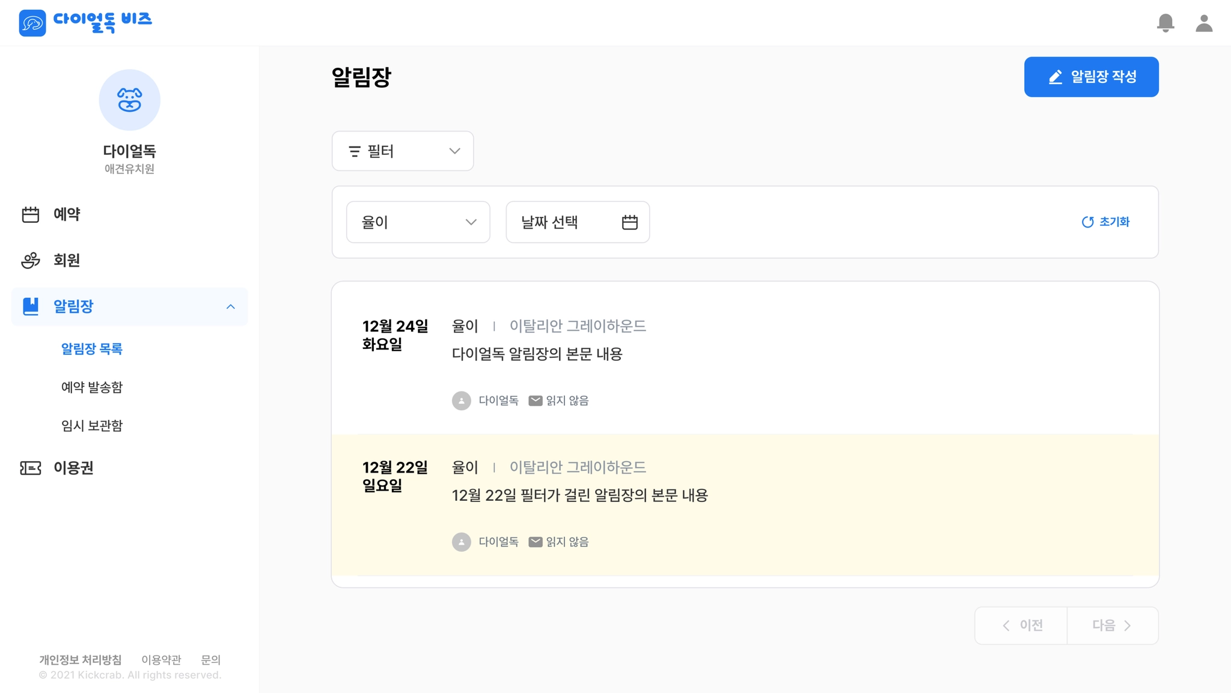Click the 알림장 작성 button
Viewport: 1231px width, 693px height.
1092,77
